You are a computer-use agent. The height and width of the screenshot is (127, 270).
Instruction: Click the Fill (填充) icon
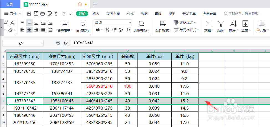coord(245,23)
